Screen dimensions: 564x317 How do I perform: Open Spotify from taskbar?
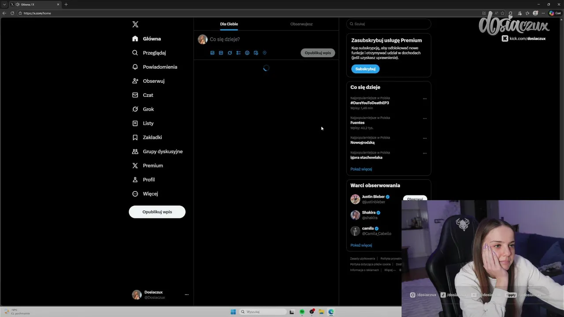[302, 312]
